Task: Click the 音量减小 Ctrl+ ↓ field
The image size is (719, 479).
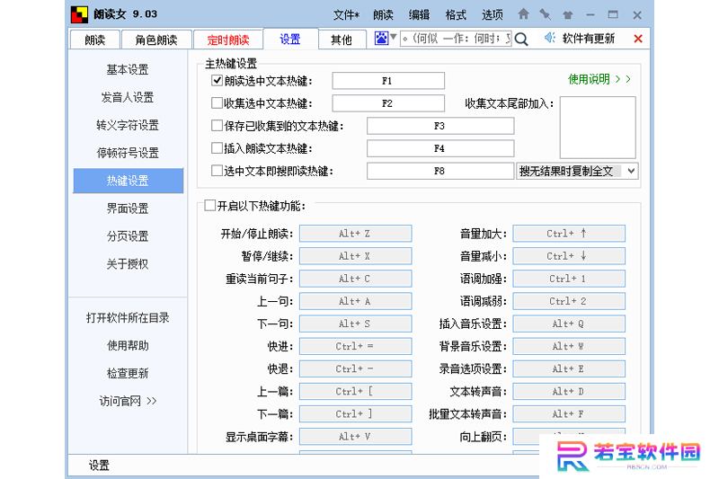Action: [569, 256]
